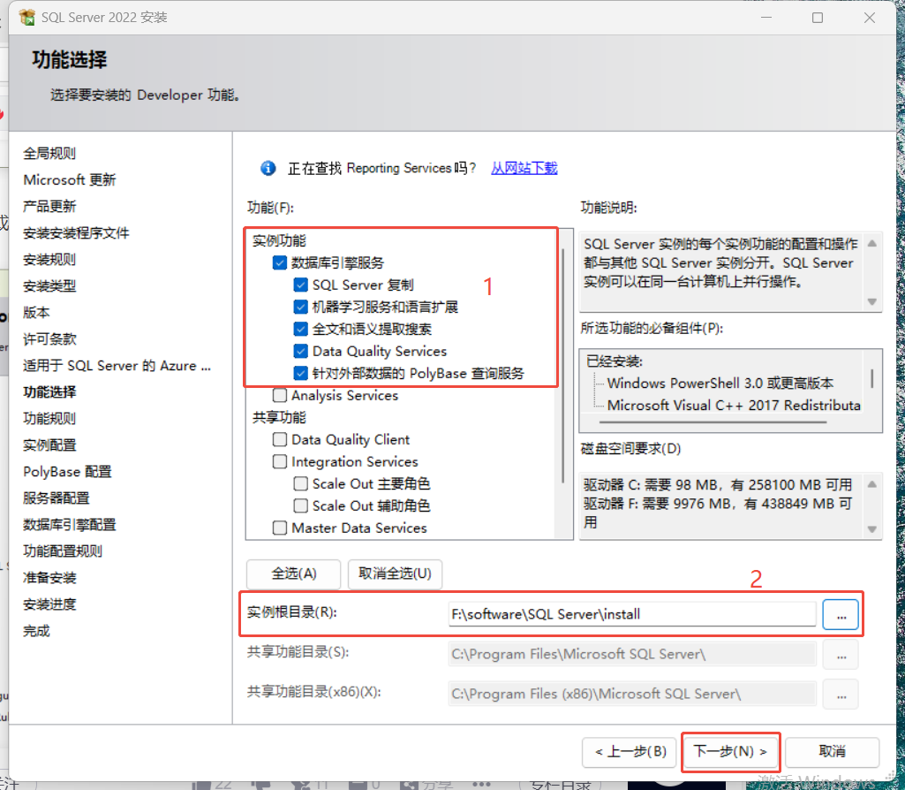This screenshot has height=790, width=905.
Task: Uncheck the SQL Server 复制 feature
Action: pos(299,284)
